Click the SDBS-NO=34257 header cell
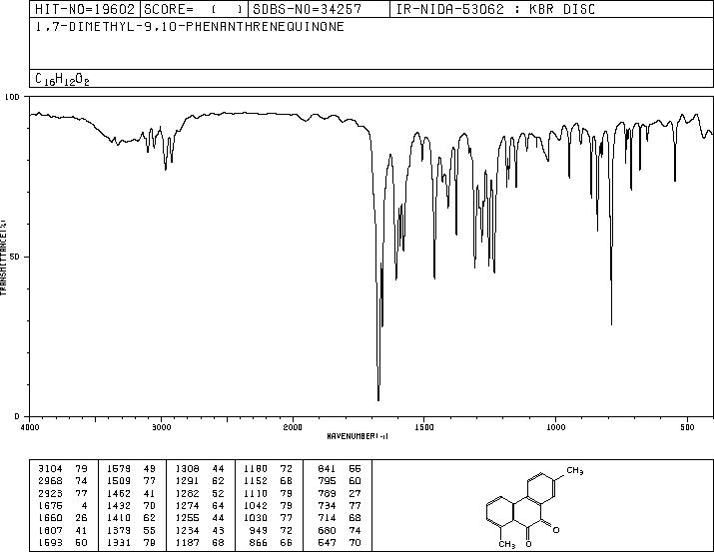Image resolution: width=714 pixels, height=552 pixels. 319,9
